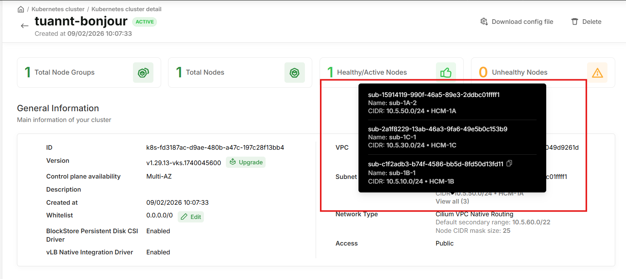This screenshot has height=279, width=626.
Task: Click the thumbs-up Healthy/Active Nodes icon
Action: (x=446, y=72)
